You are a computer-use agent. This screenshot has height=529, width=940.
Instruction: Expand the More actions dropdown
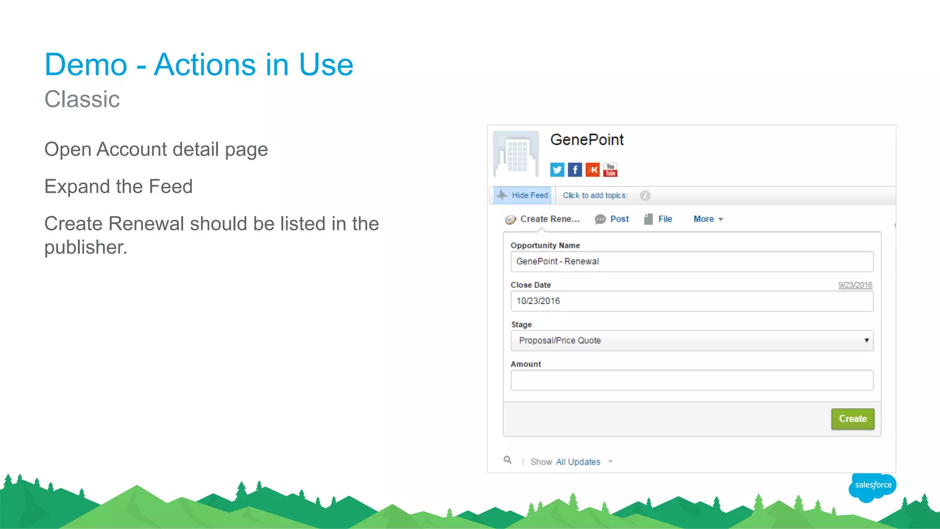(x=708, y=219)
